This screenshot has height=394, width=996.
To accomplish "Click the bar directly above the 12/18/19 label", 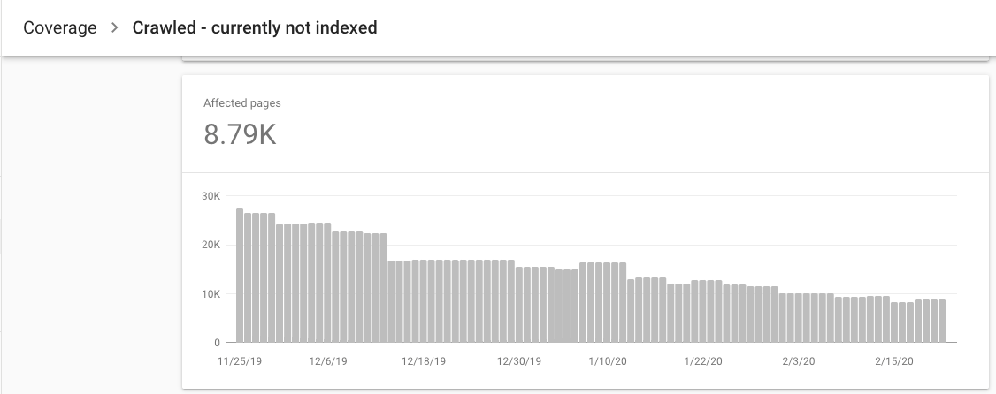I will (x=424, y=301).
